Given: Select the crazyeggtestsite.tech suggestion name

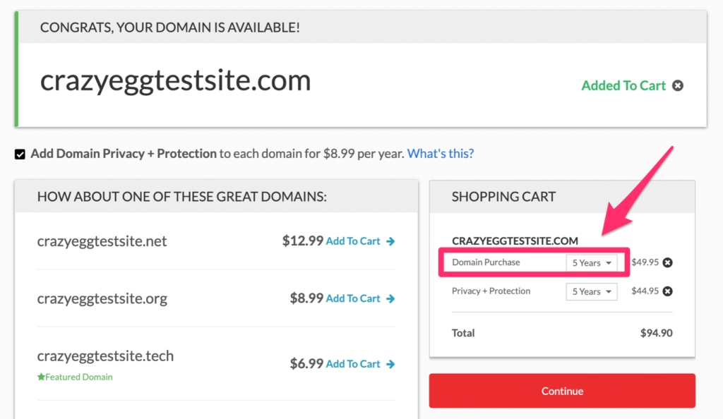Looking at the screenshot, I should tap(106, 356).
